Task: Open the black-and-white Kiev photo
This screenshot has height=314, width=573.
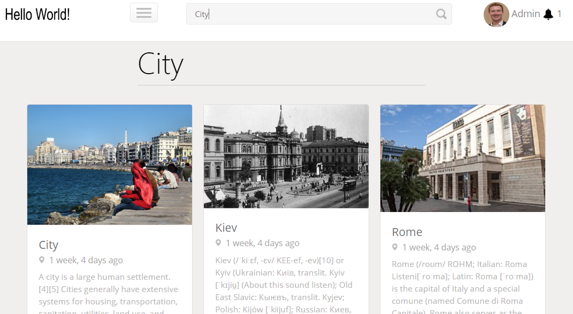Action: (286, 156)
